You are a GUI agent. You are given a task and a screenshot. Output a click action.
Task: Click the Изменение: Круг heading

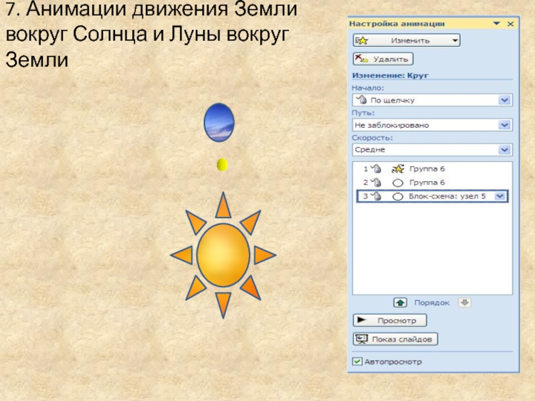390,76
